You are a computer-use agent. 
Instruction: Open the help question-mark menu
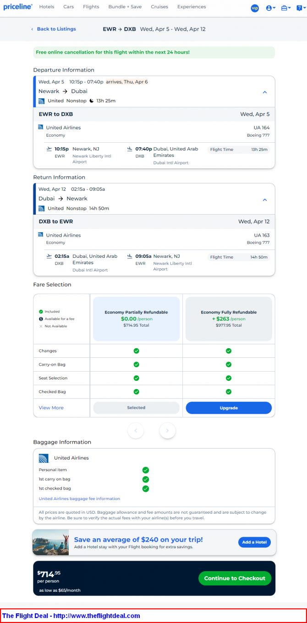(x=300, y=8)
